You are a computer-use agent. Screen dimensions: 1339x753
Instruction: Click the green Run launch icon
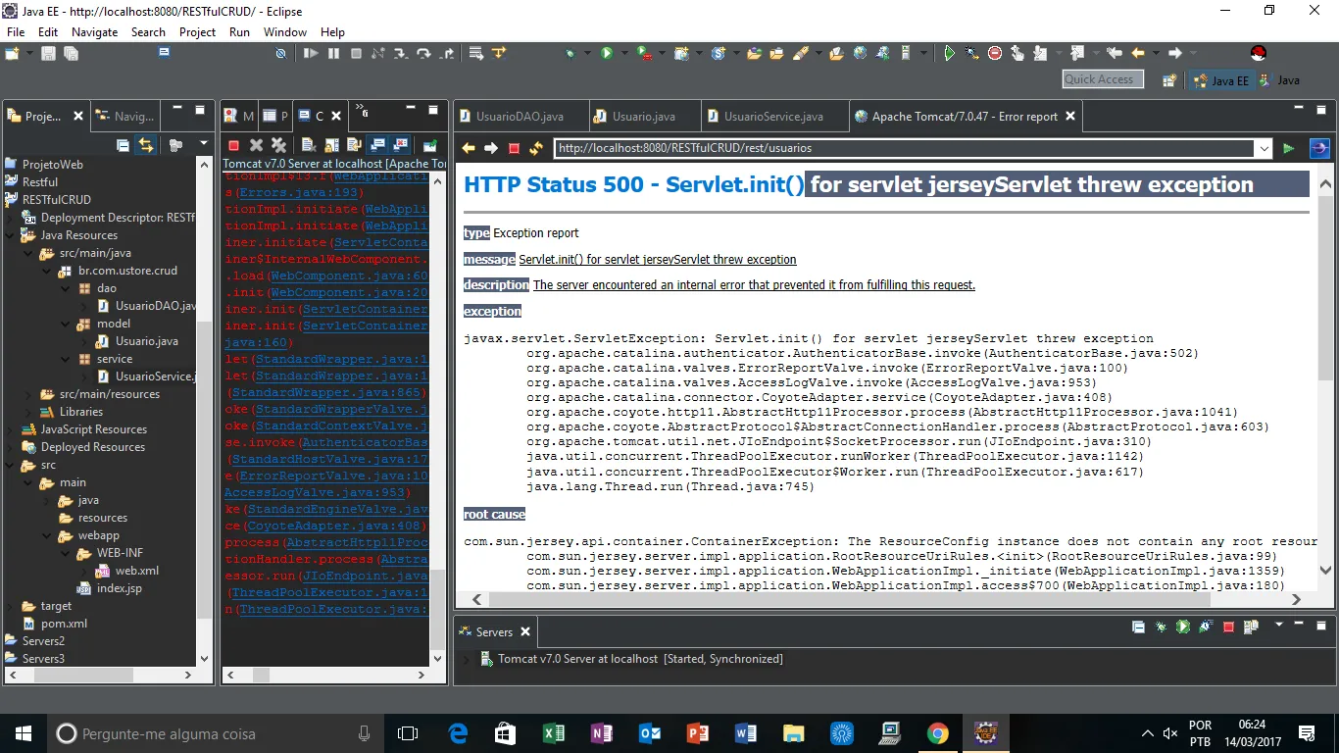(x=607, y=54)
